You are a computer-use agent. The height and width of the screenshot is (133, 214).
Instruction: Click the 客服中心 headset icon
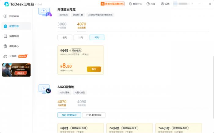coord(130,4)
